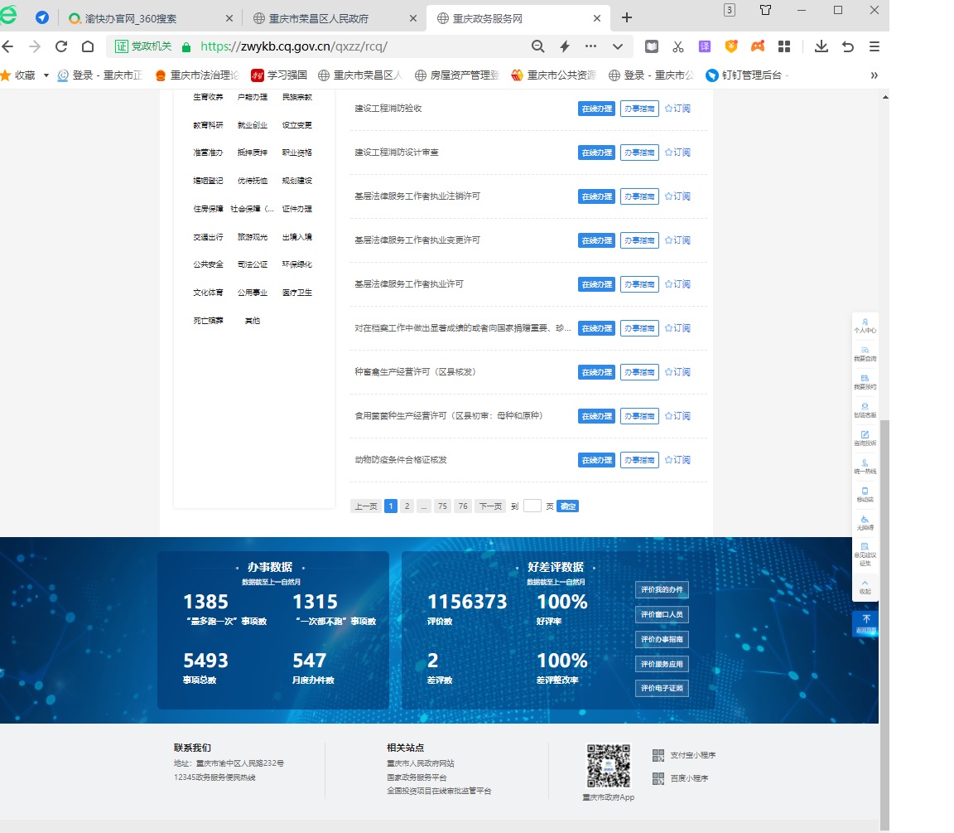
Task: Open the 国家政务服务平台 footer link
Action: pyautogui.click(x=417, y=777)
